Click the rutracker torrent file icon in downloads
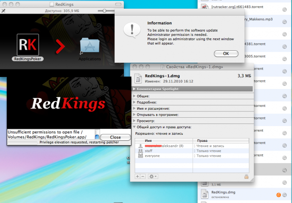Screen dimensions: 292x203 (205, 7)
